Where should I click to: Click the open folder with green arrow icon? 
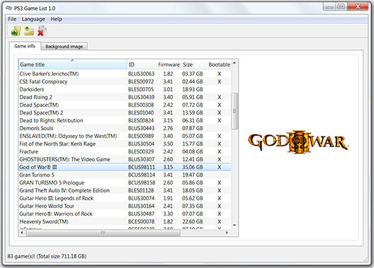(29, 31)
